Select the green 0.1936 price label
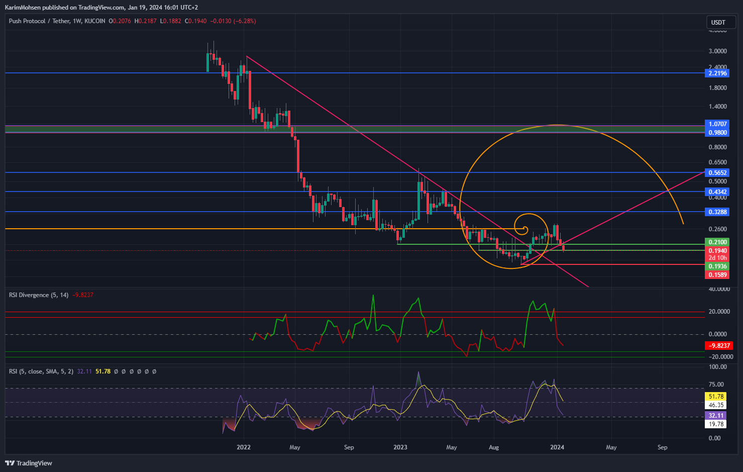The height and width of the screenshot is (472, 743). (717, 266)
